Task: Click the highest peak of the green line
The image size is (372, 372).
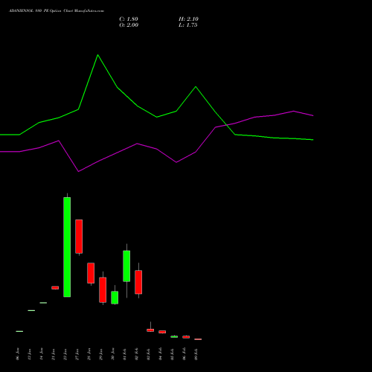Action: pos(97,55)
